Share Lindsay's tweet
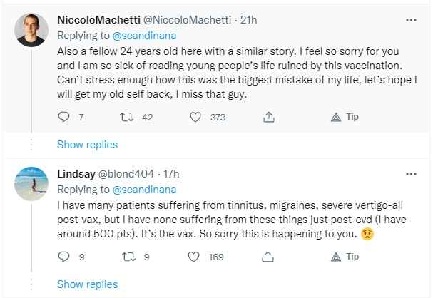The width and height of the screenshot is (433, 298). [x=269, y=257]
